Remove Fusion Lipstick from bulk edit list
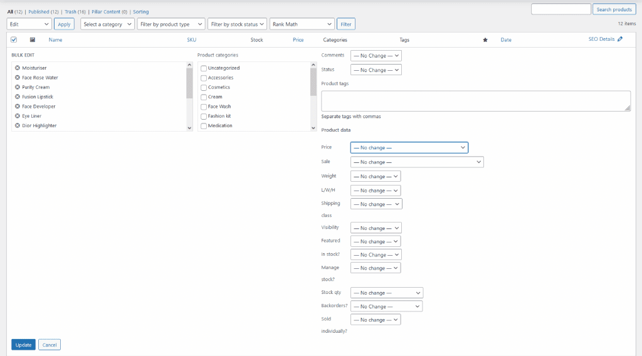 coord(18,97)
